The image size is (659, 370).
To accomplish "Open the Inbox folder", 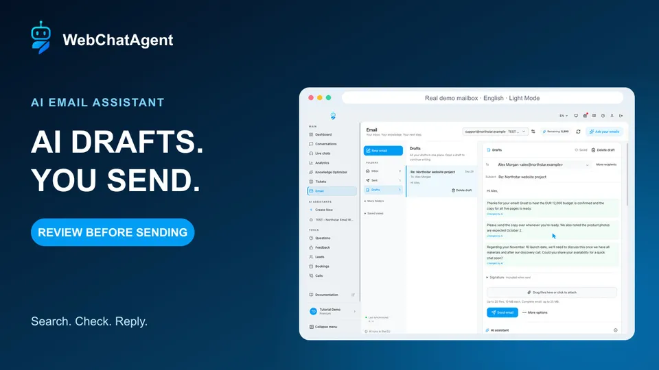I will coord(383,171).
